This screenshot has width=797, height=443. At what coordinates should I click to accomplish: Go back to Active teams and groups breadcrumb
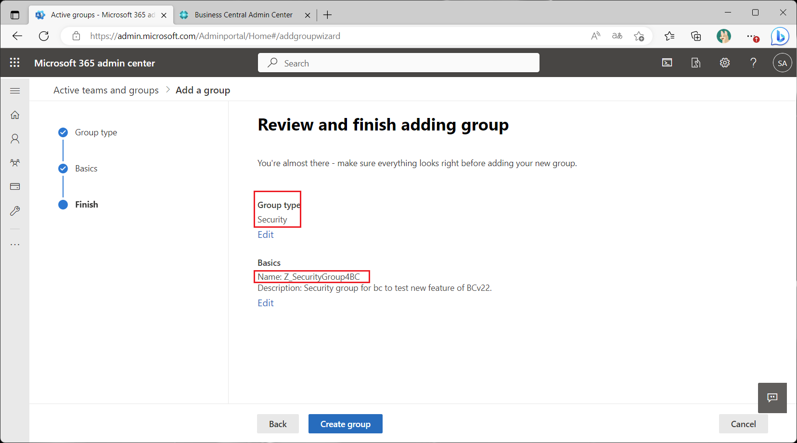click(x=106, y=90)
